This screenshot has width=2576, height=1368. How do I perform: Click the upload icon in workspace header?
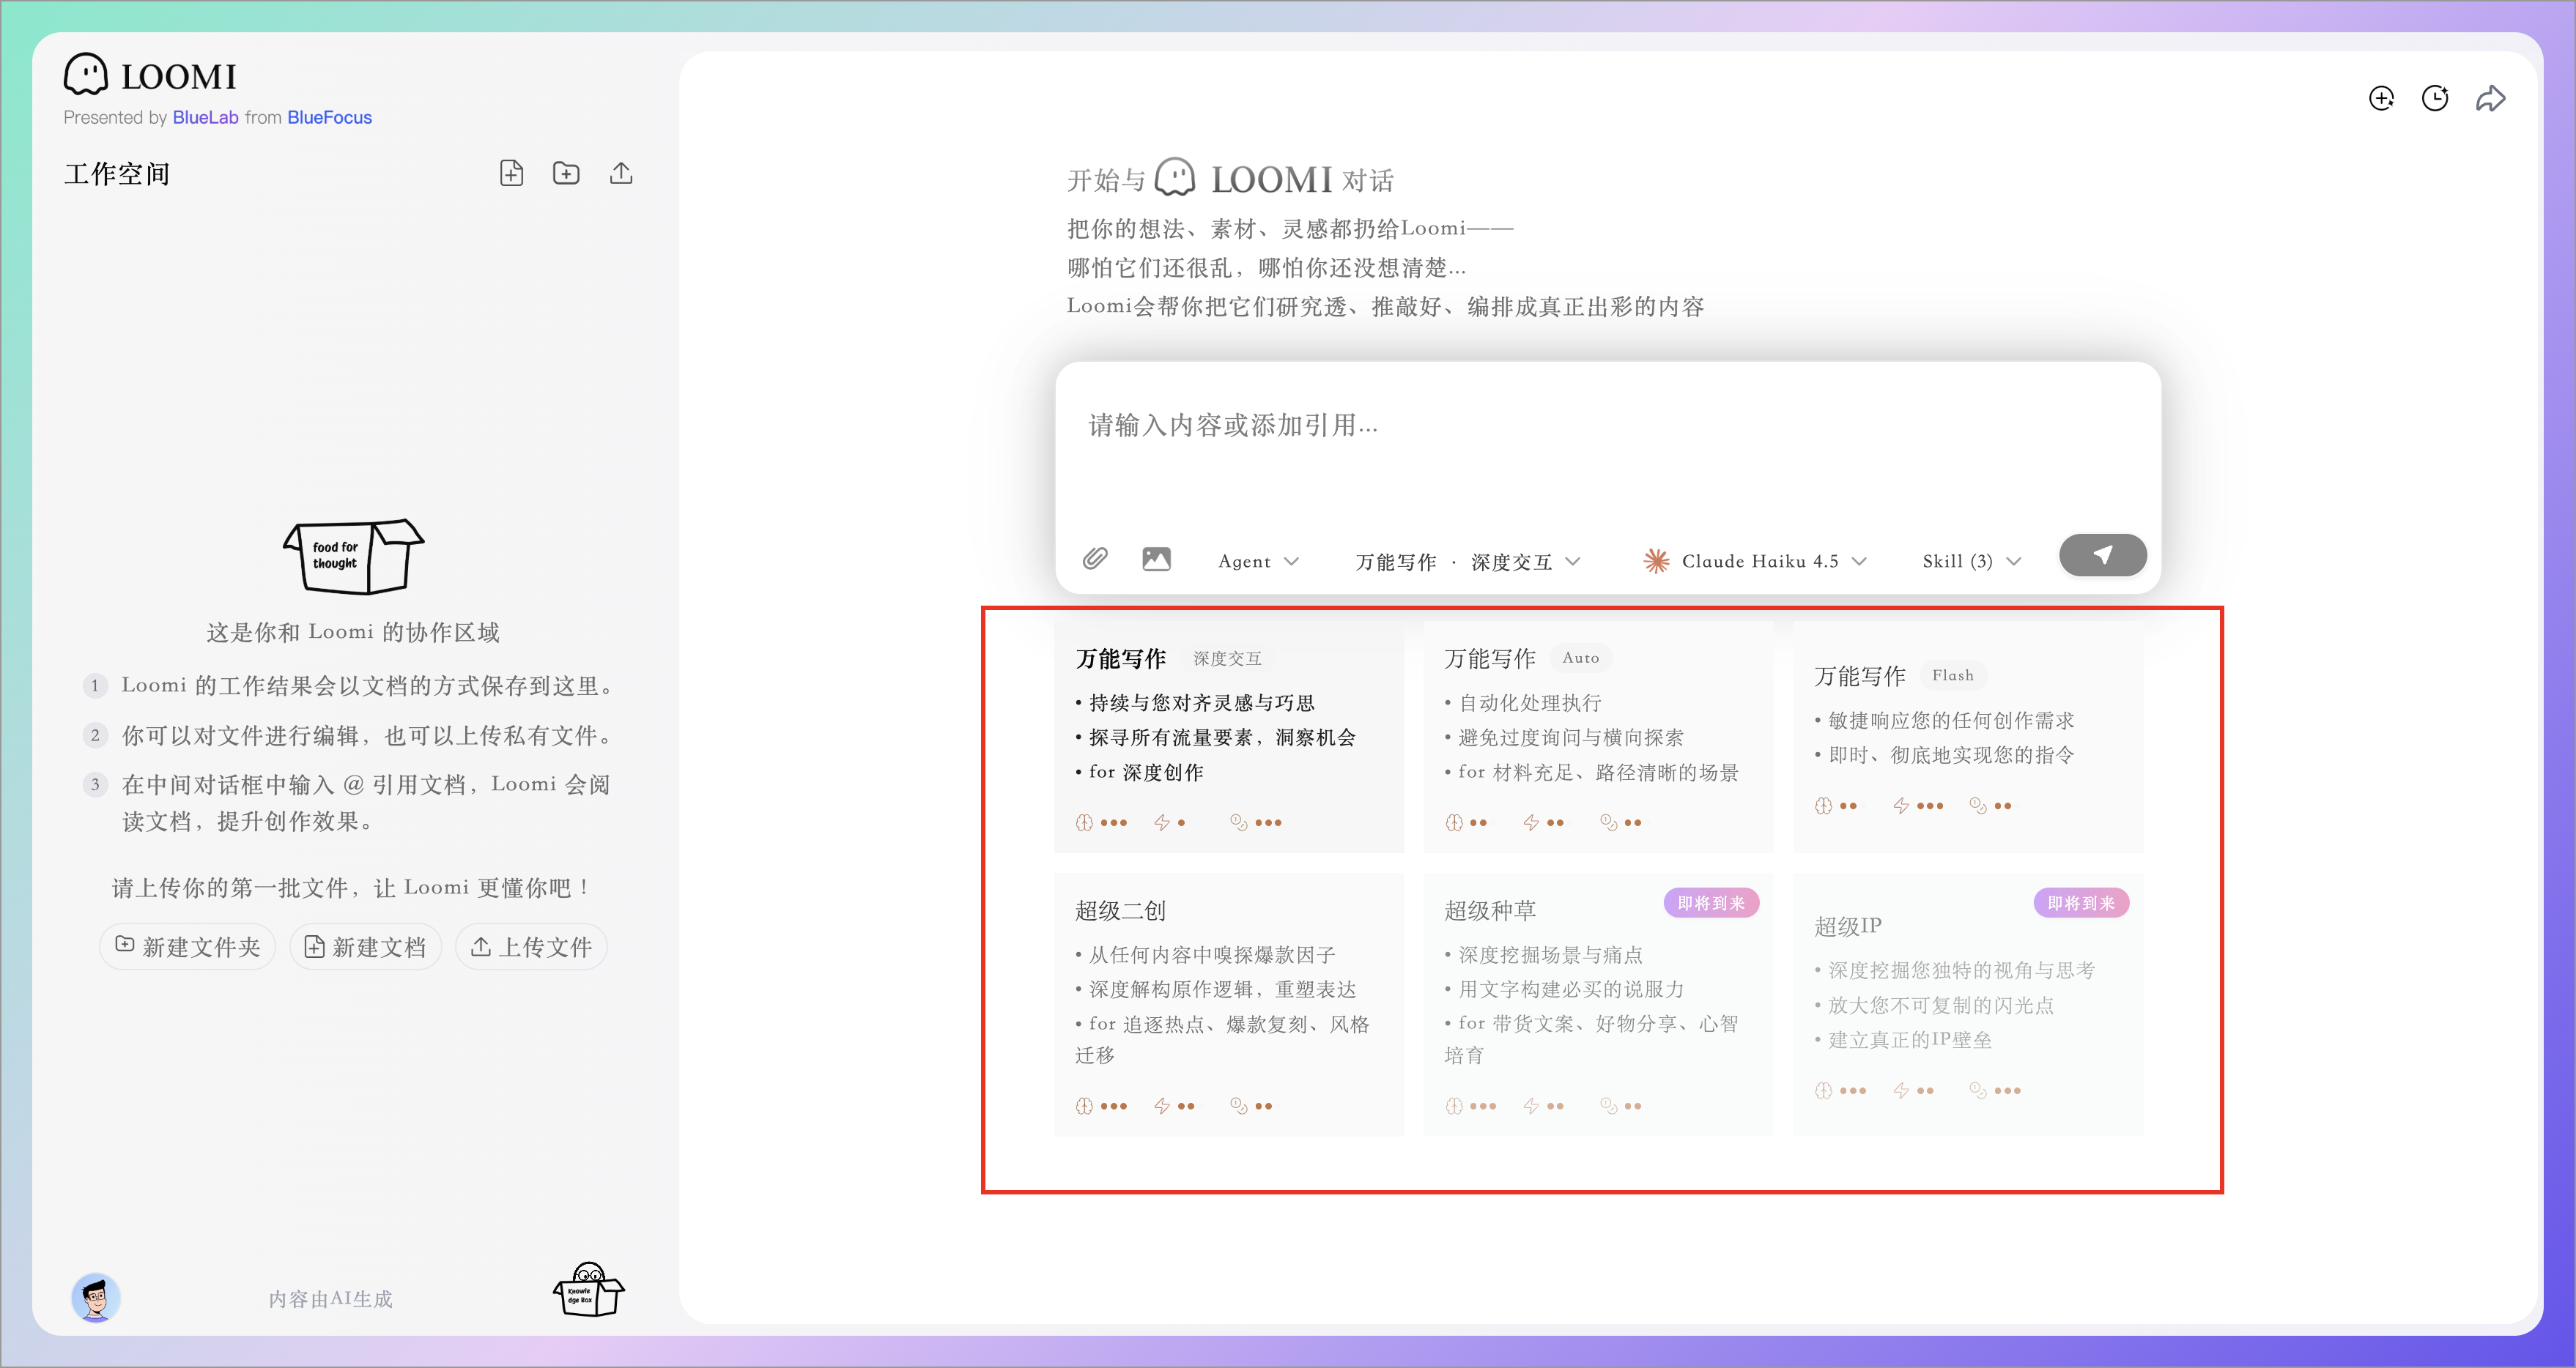[x=621, y=173]
